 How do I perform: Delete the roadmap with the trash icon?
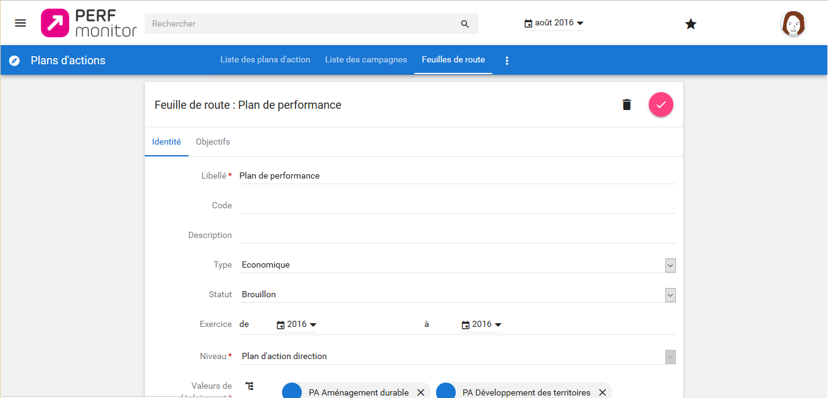[626, 104]
